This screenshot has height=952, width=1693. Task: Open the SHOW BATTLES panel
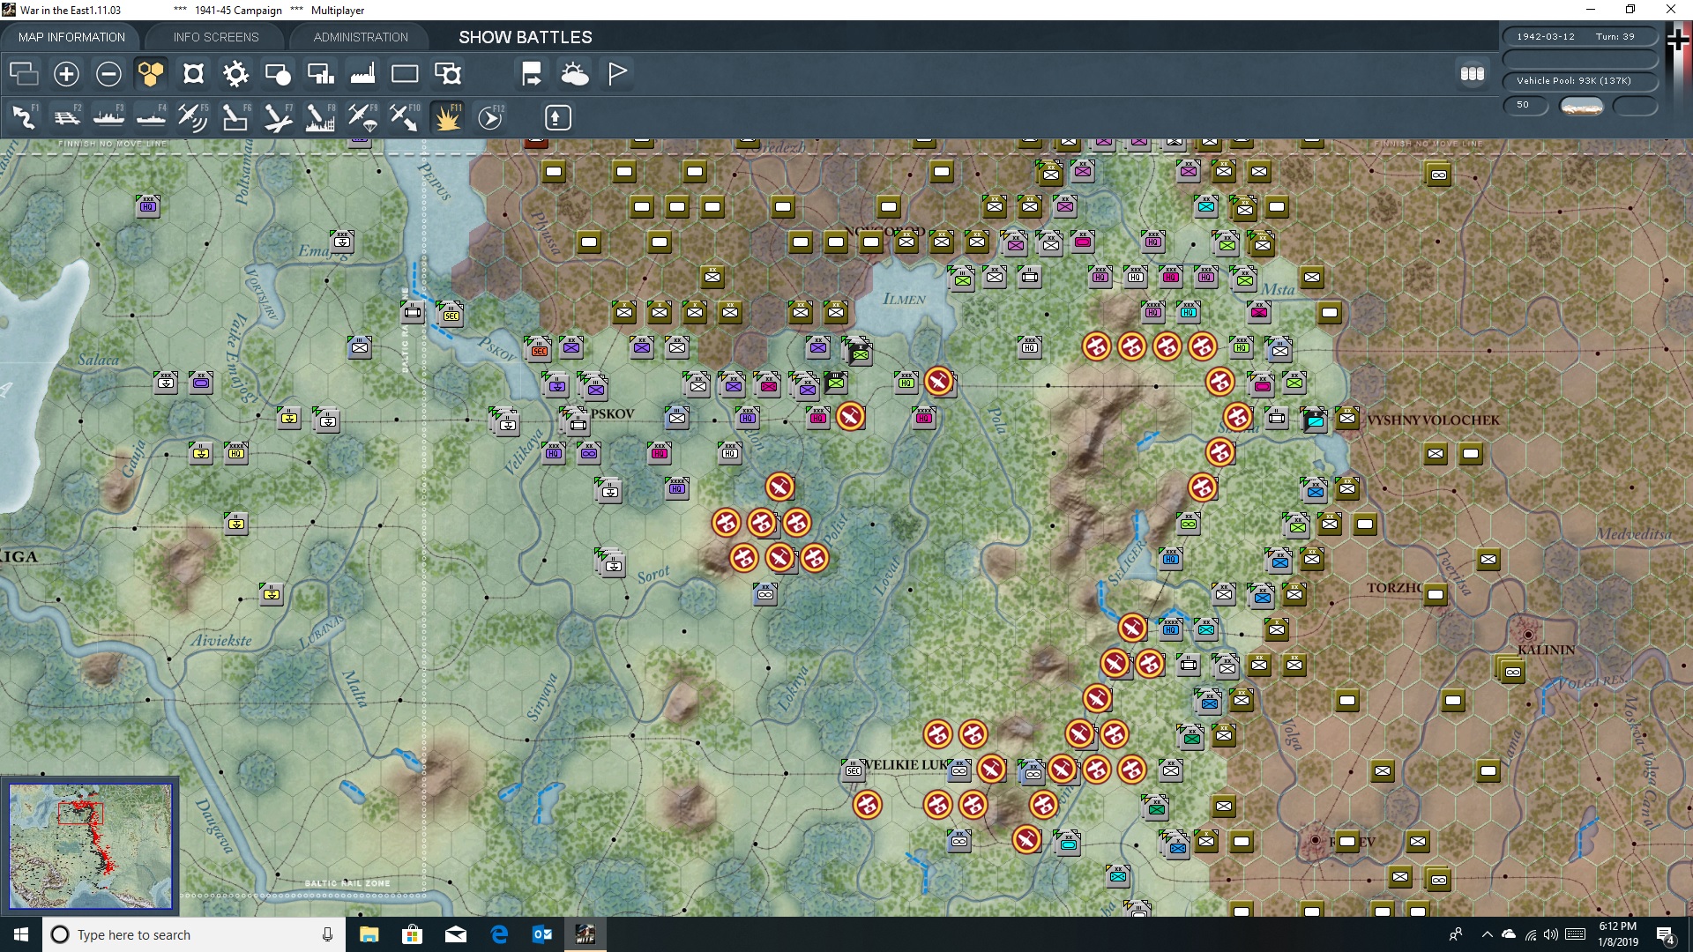click(x=524, y=37)
